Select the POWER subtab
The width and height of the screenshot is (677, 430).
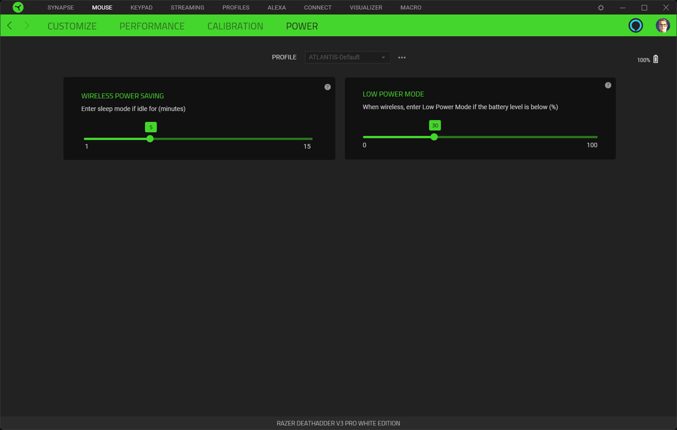302,26
